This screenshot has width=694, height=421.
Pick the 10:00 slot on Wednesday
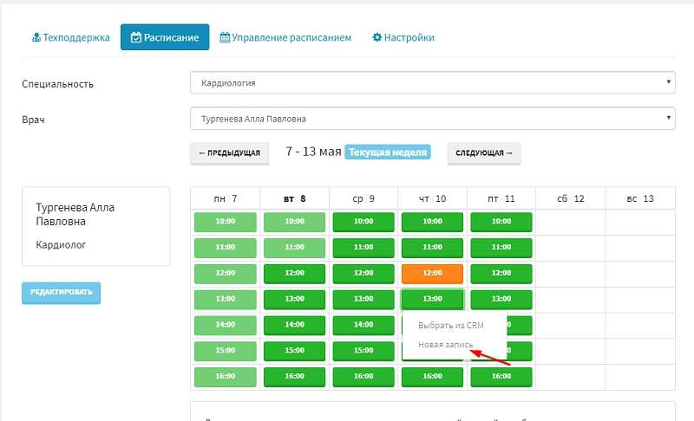363,221
